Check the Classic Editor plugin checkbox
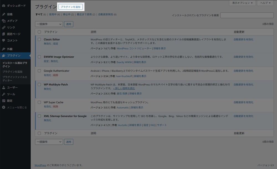Image resolution: width=277 pixels, height=169 pixels. 39,39
